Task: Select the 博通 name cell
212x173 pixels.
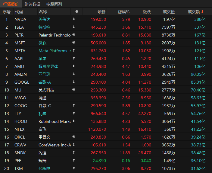Action: pos(42,98)
